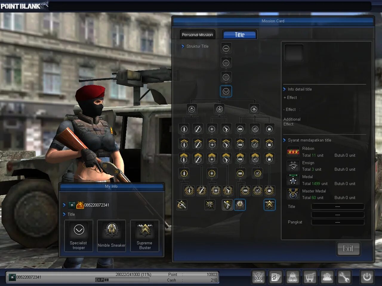Click the Exit button in Mission Card

tap(348, 248)
